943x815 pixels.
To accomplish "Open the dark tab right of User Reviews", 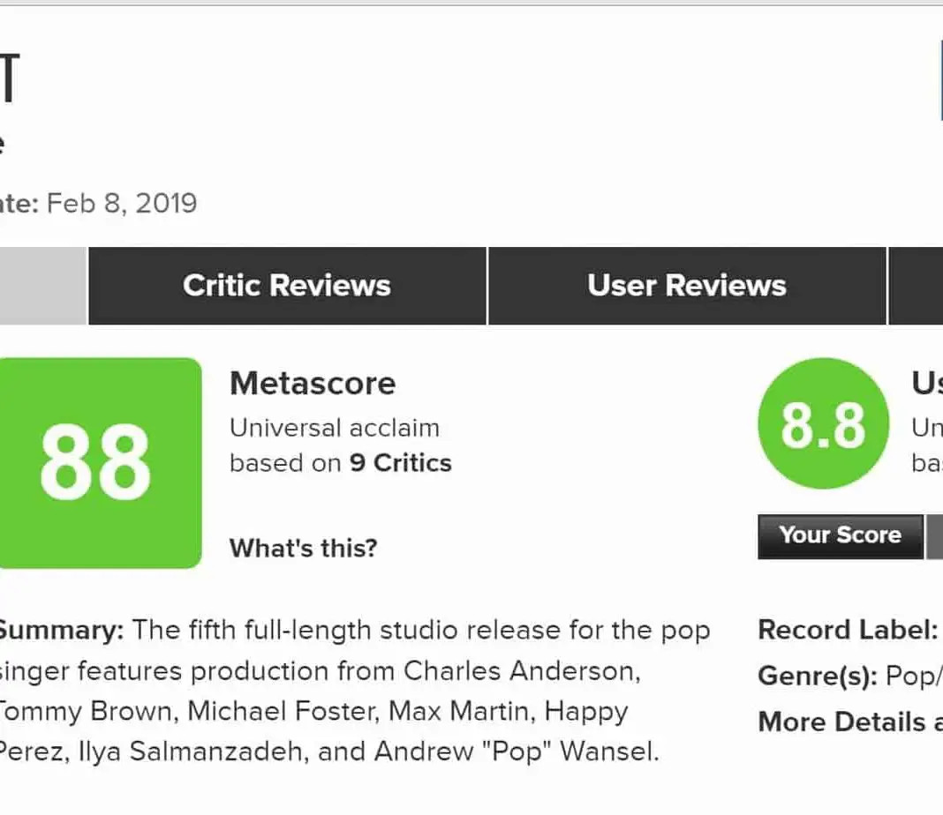I will [916, 286].
